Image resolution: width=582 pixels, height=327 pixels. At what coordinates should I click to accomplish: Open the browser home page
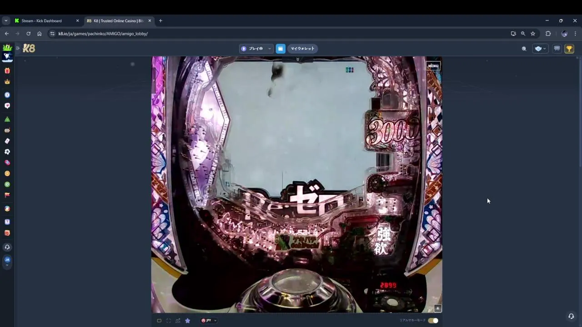tap(39, 34)
